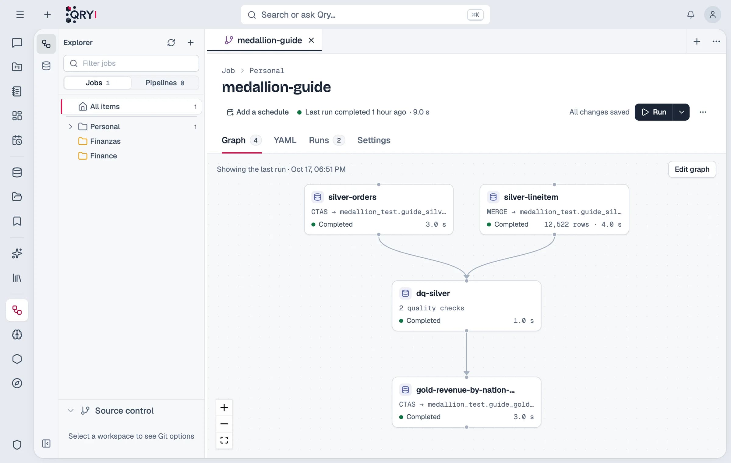Click the Run button
The width and height of the screenshot is (731, 463).
tap(654, 112)
